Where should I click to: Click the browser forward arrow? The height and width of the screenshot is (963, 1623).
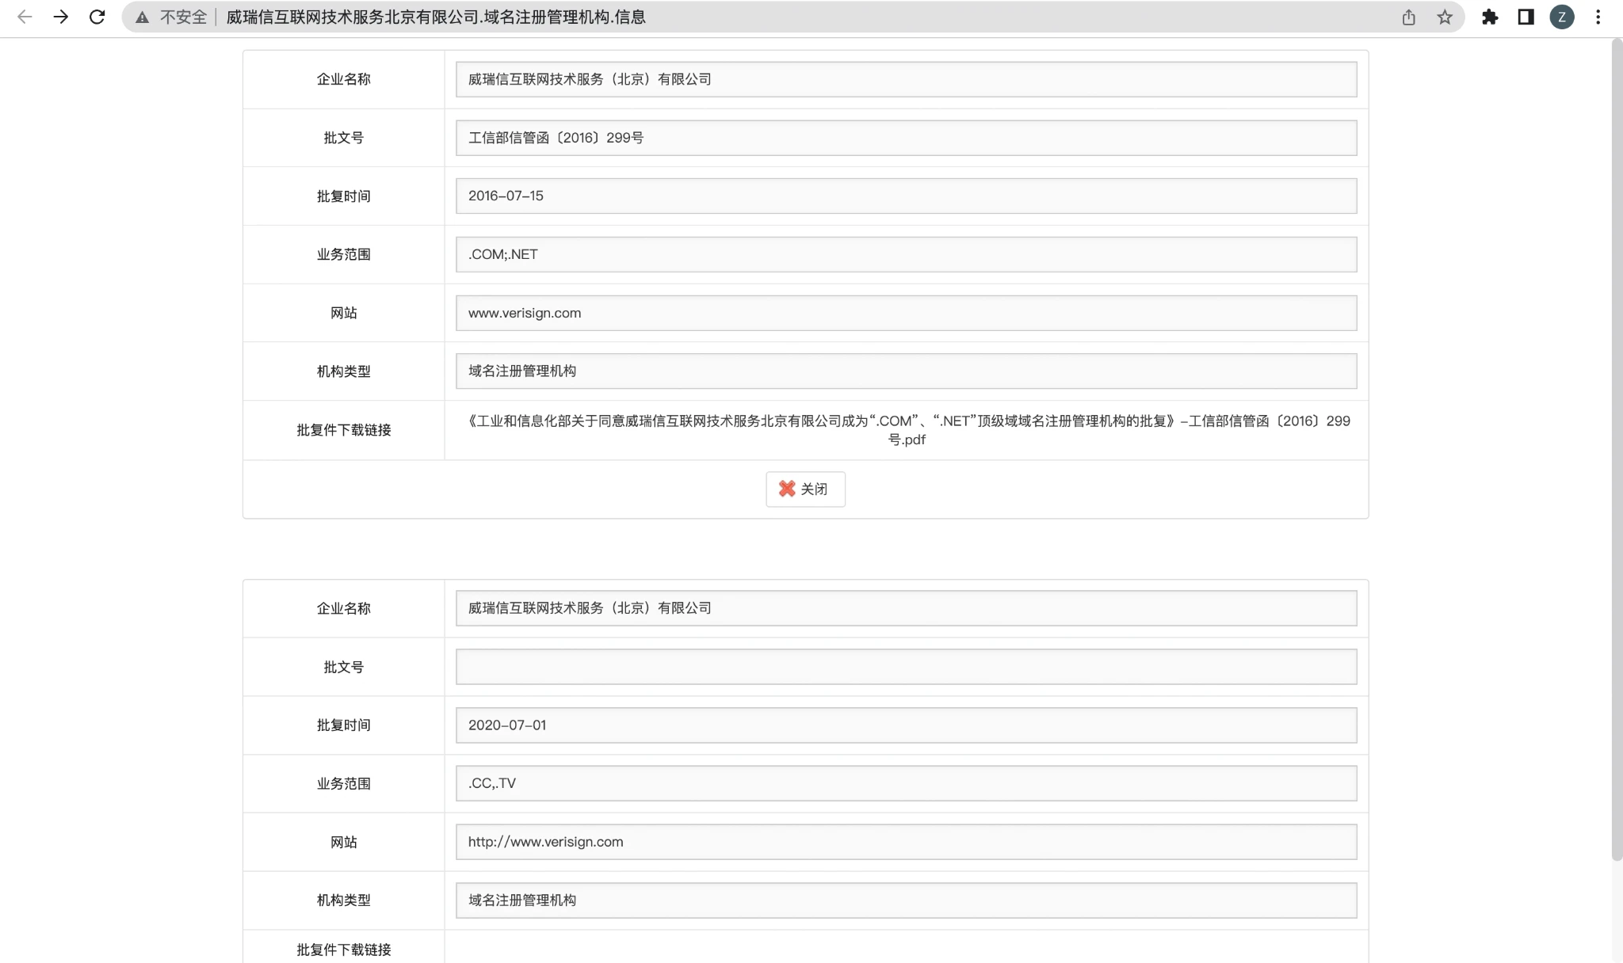point(61,17)
